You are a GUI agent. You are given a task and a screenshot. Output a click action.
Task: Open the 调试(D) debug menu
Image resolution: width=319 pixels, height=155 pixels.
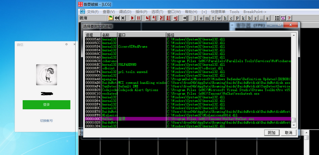pyautogui.click(x=125, y=12)
